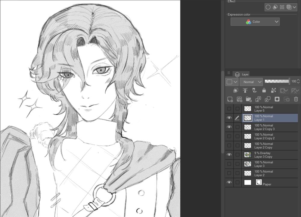Image resolution: width=301 pixels, height=217 pixels.
Task: Toggle Lock Transparent Pixels icon
Action: 273,90
